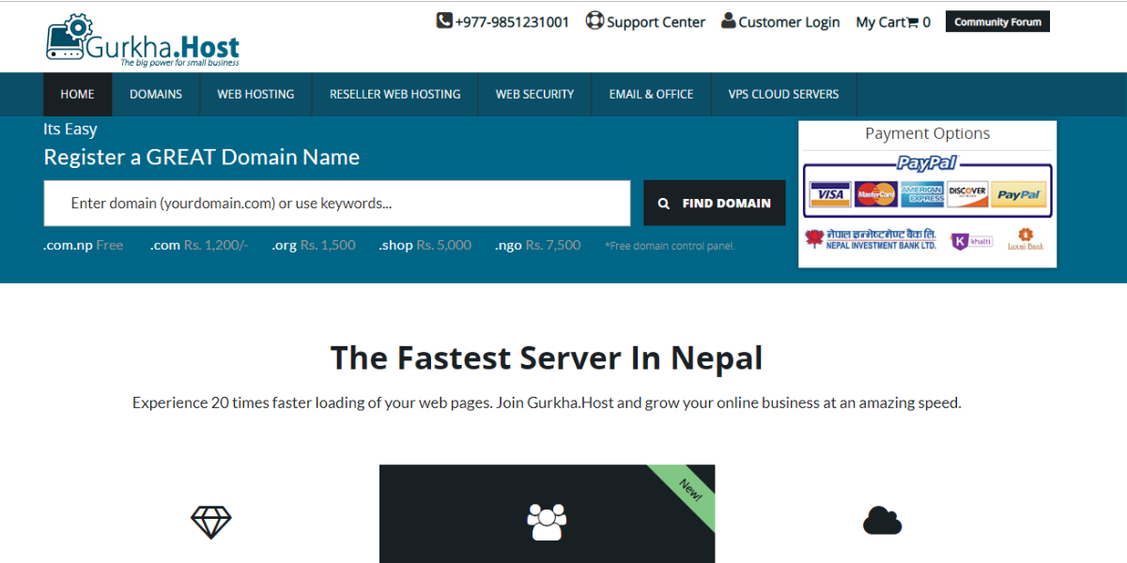1127x563 pixels.
Task: Click the MasterCard logo
Action: click(876, 194)
